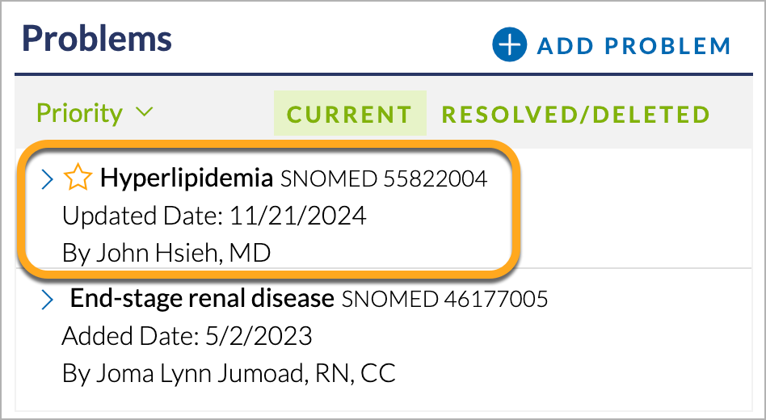Click SNOMED 46177005 code

pyautogui.click(x=444, y=299)
